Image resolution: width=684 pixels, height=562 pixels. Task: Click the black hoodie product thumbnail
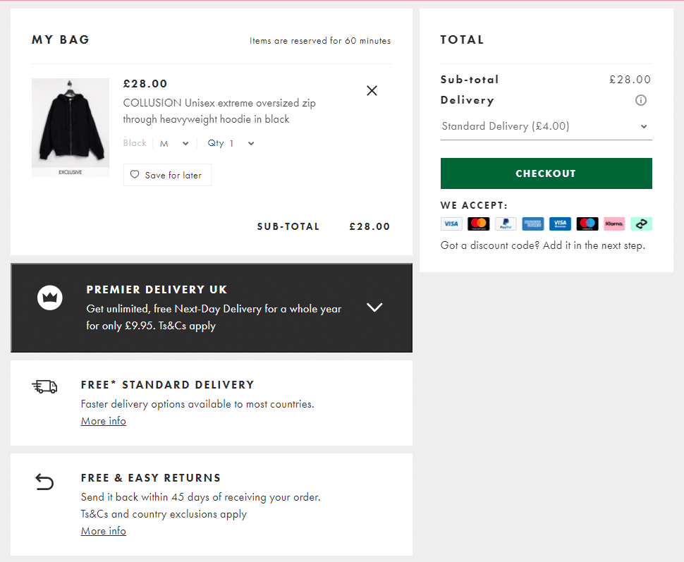(x=71, y=127)
